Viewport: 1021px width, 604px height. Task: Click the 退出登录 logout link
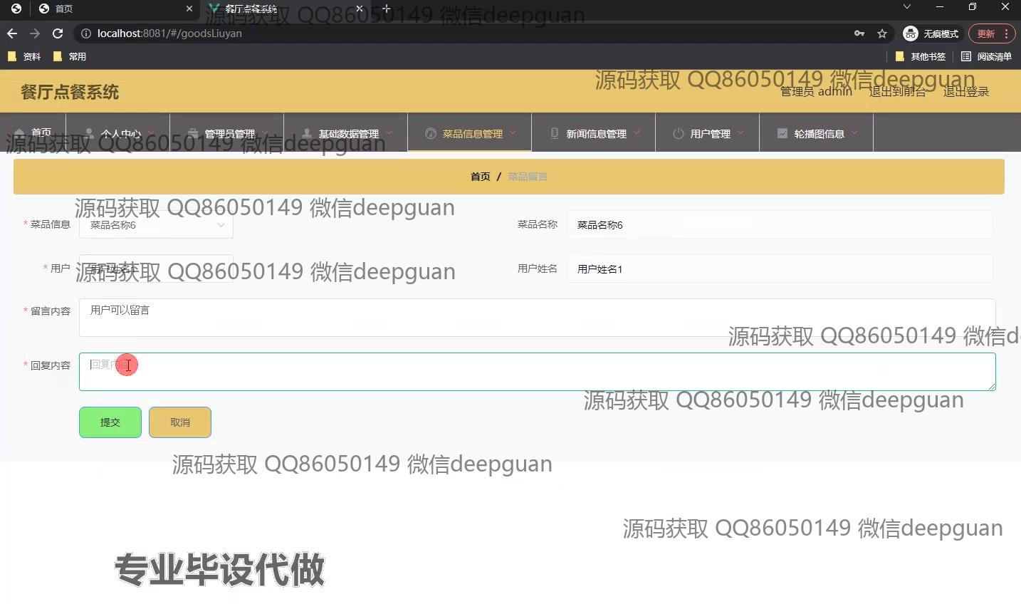965,92
